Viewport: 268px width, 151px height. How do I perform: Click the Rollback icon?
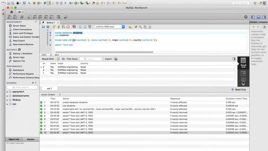coord(85,27)
